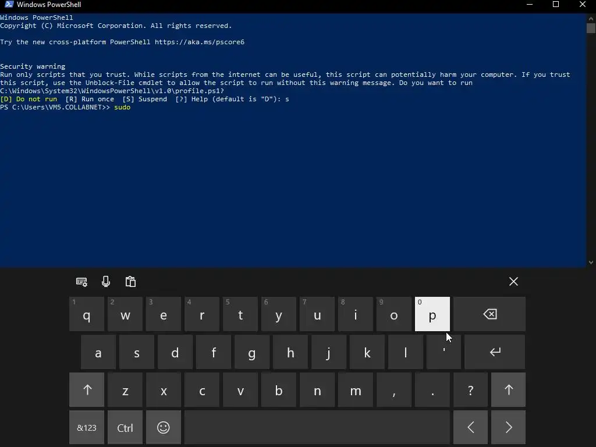This screenshot has width=596, height=447.
Task: Open the emoji panel key
Action: tap(164, 427)
